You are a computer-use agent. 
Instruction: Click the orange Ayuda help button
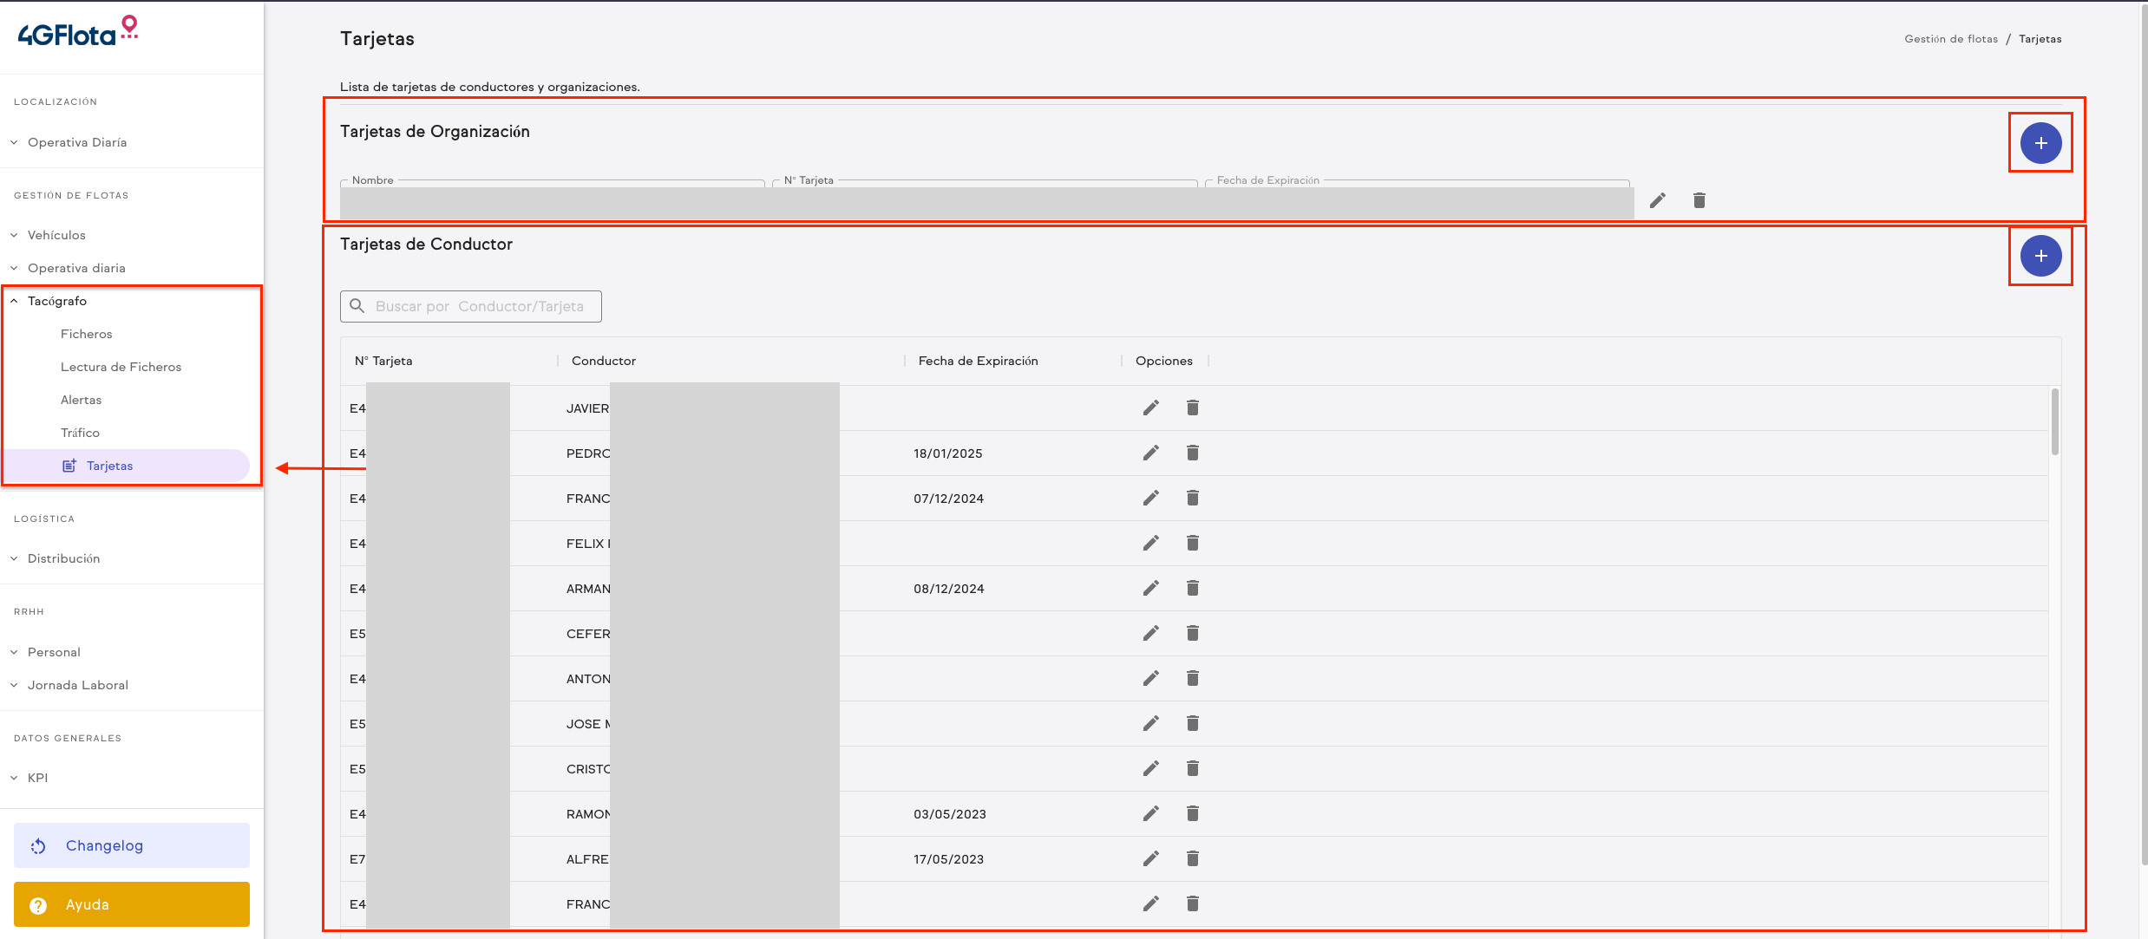(x=132, y=904)
